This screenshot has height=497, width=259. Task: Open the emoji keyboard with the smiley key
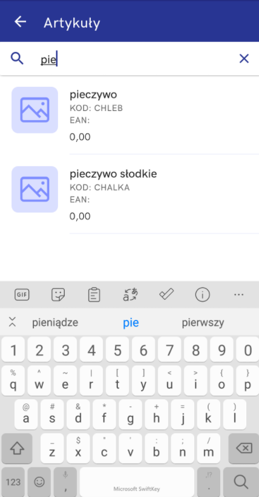pos(39,482)
